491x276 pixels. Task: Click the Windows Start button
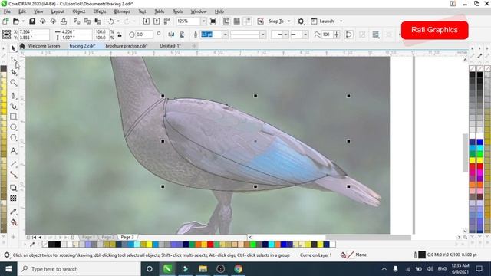(8, 269)
